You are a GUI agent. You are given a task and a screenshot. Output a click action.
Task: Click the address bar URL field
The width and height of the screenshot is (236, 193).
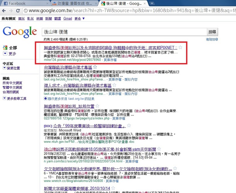click(129, 11)
